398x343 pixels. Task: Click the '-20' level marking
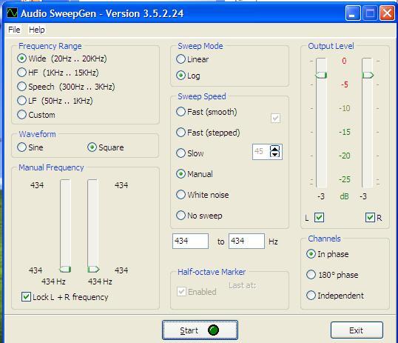[x=345, y=156]
